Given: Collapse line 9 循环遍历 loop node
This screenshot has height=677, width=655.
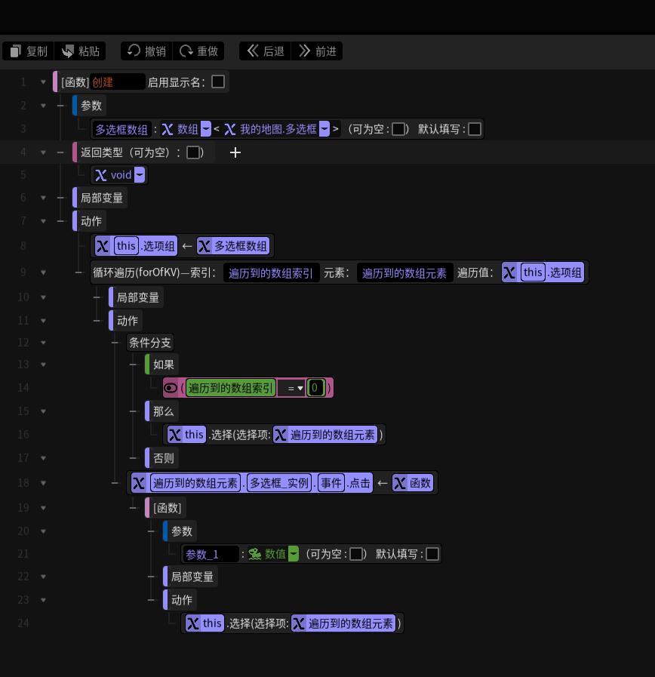Looking at the screenshot, I should [x=43, y=272].
